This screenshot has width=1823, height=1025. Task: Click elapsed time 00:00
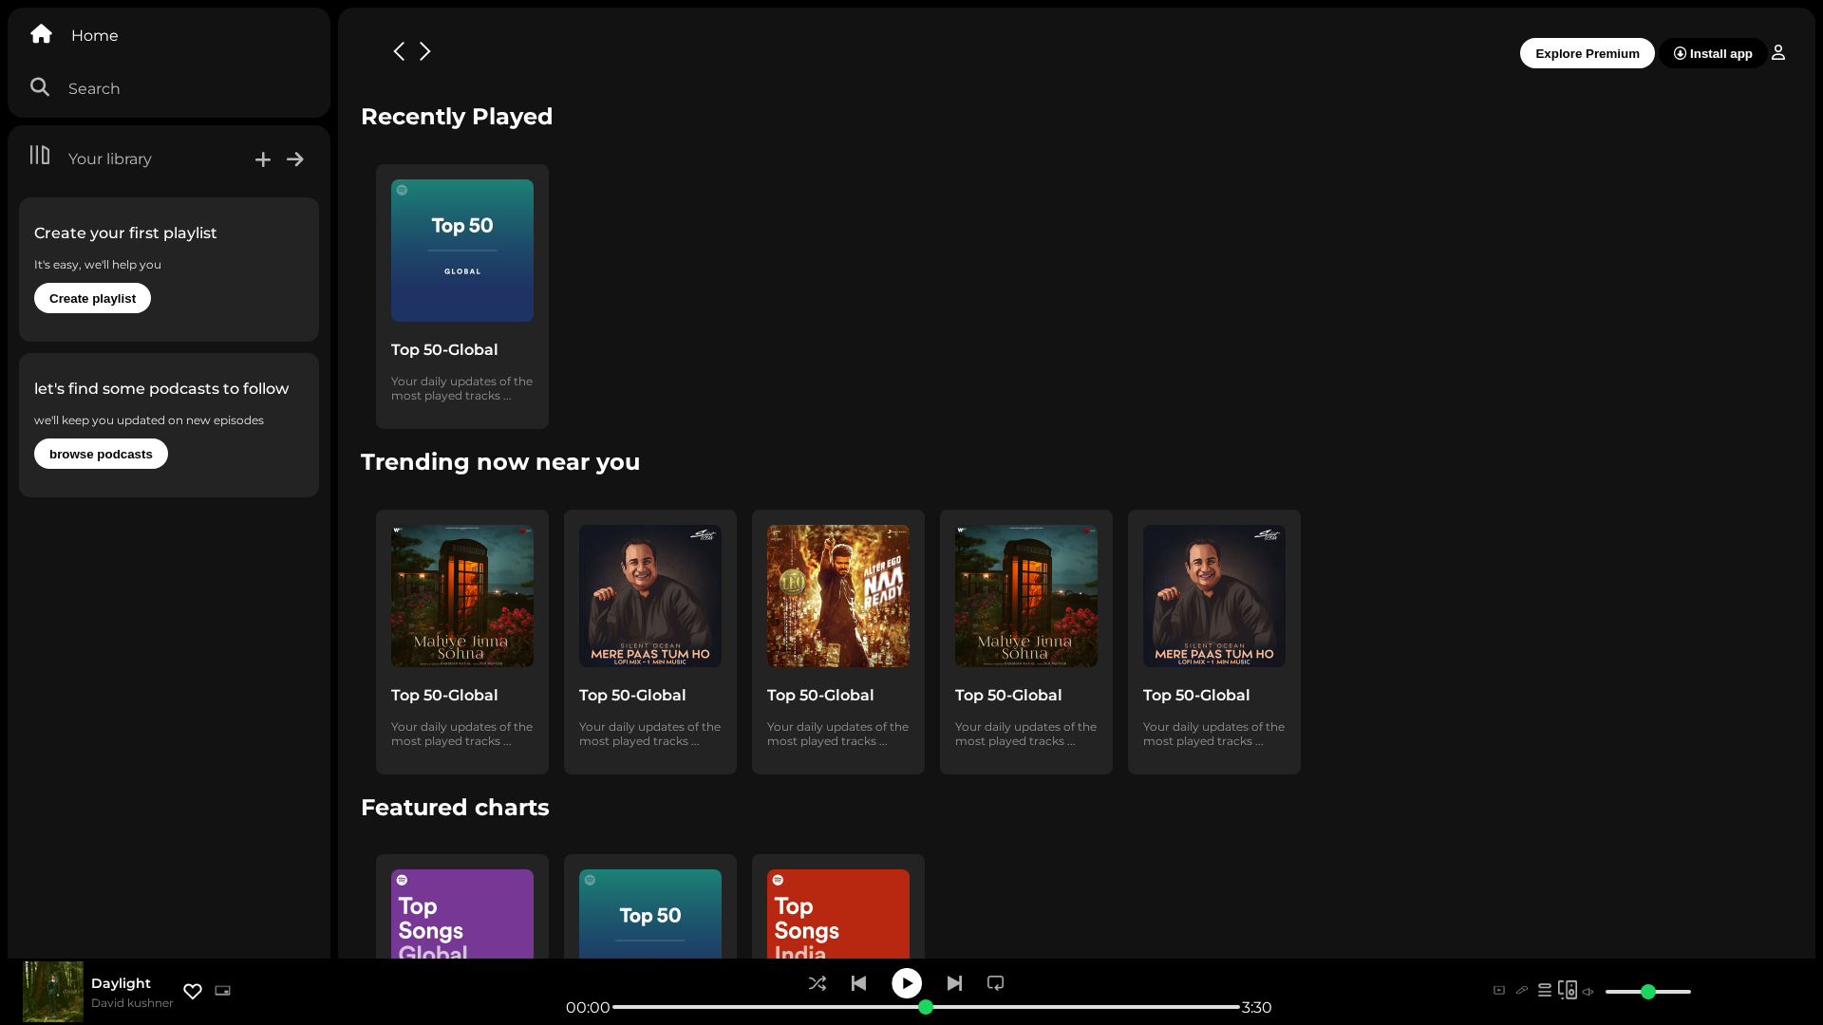click(588, 1007)
